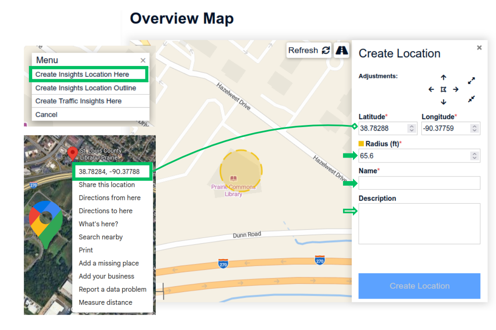Shrink the radius with the contract diagonal arrows icon
The width and height of the screenshot is (496, 330).
click(x=471, y=99)
